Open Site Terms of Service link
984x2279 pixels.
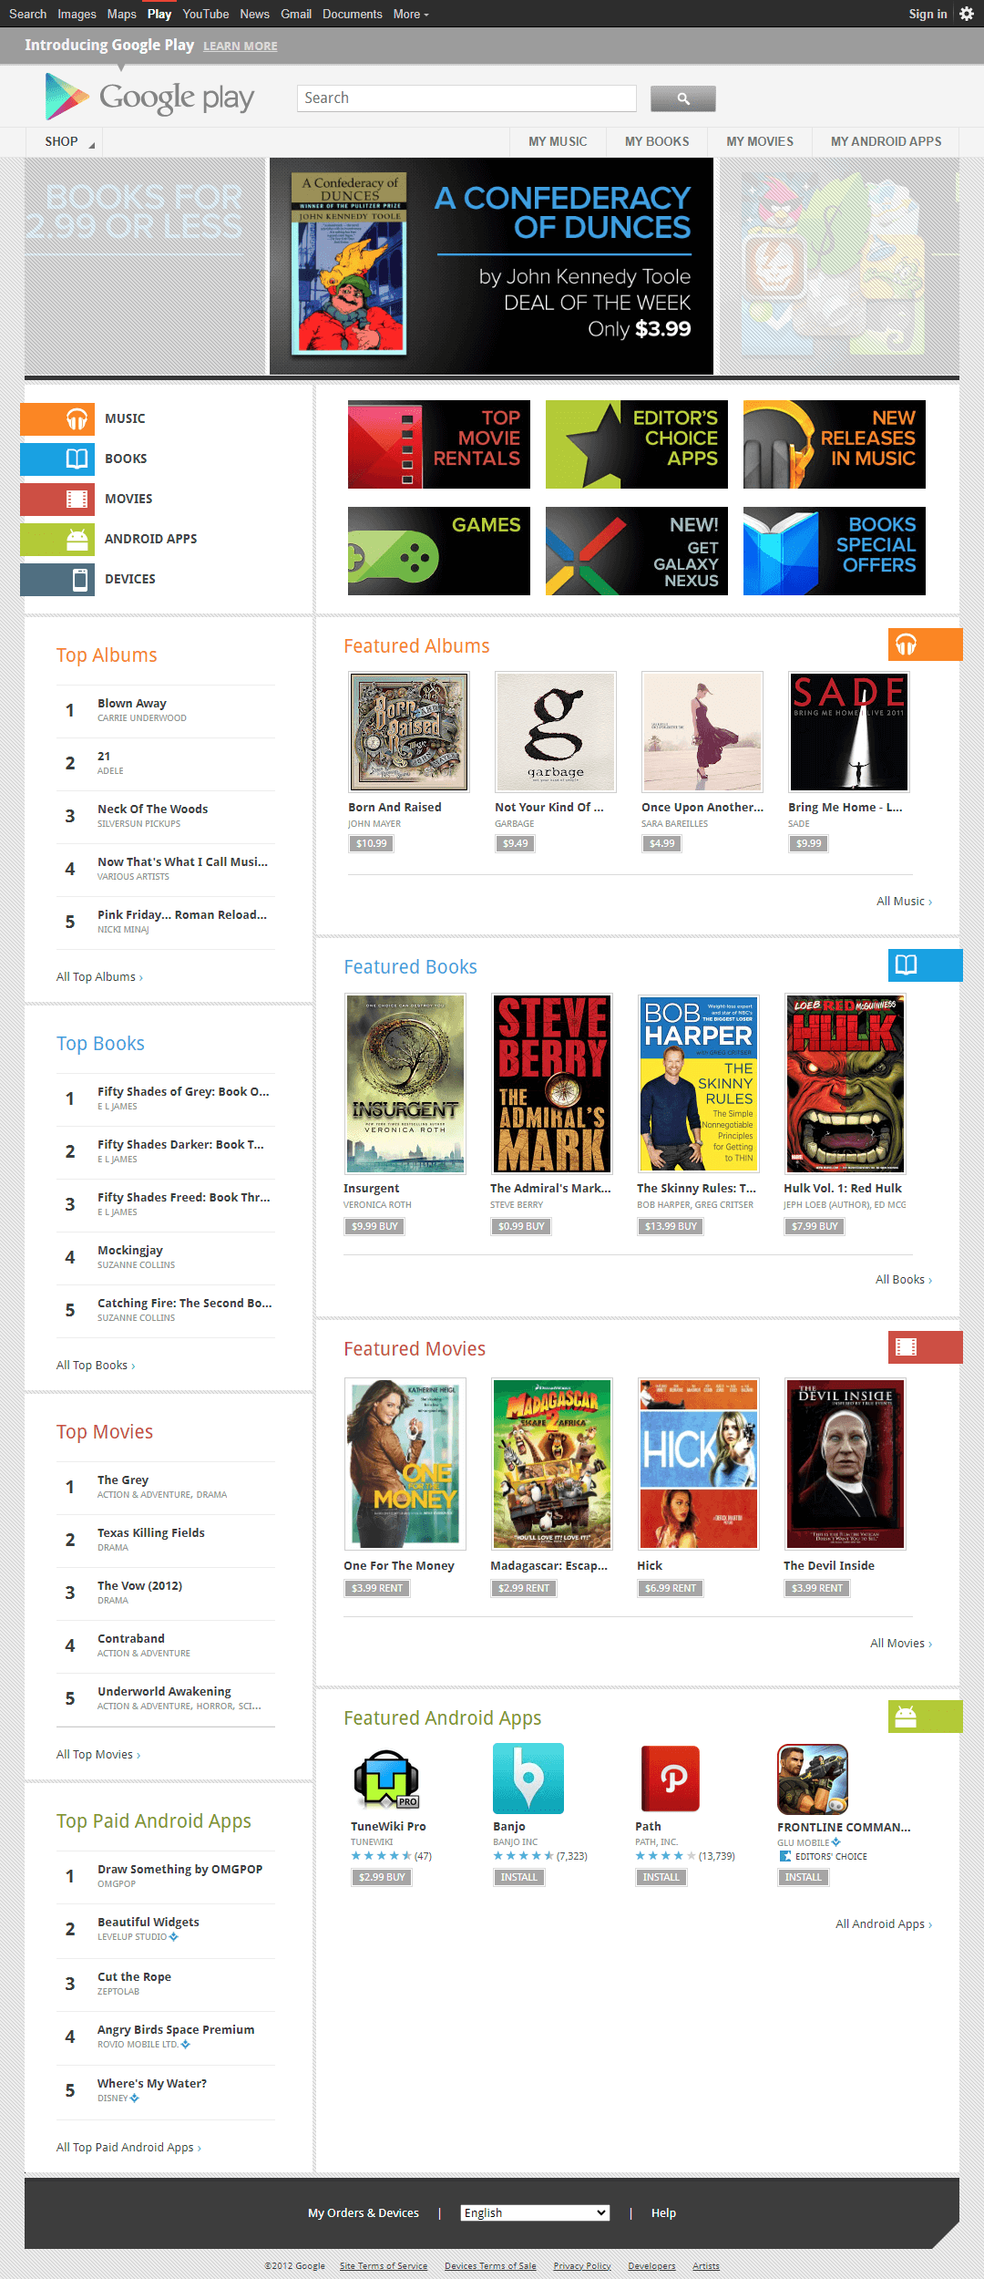[384, 2265]
